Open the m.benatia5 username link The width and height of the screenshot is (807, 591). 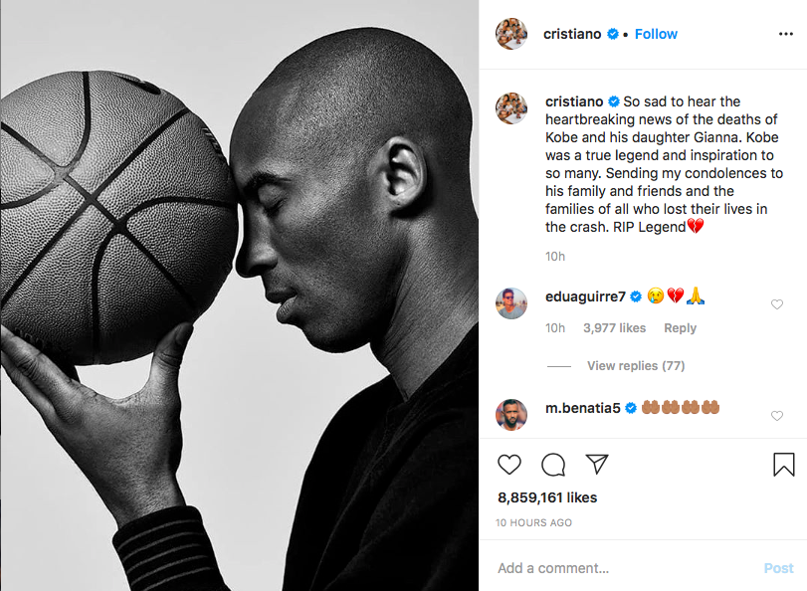582,408
